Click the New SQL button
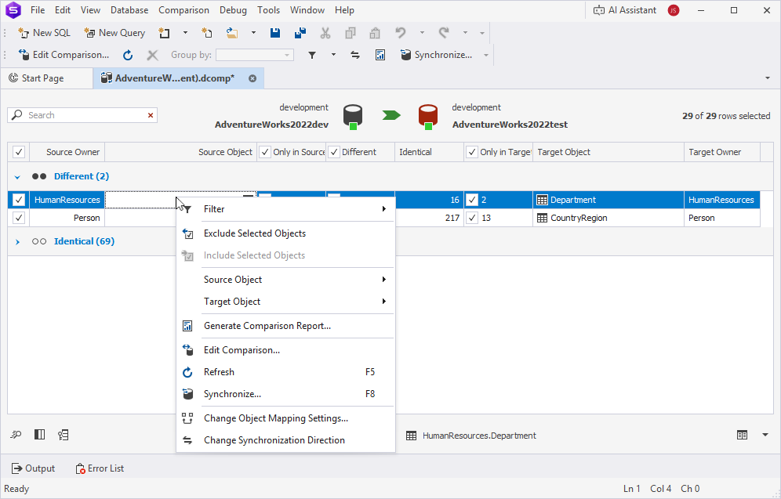Screen dimensions: 781x499 (x=45, y=33)
